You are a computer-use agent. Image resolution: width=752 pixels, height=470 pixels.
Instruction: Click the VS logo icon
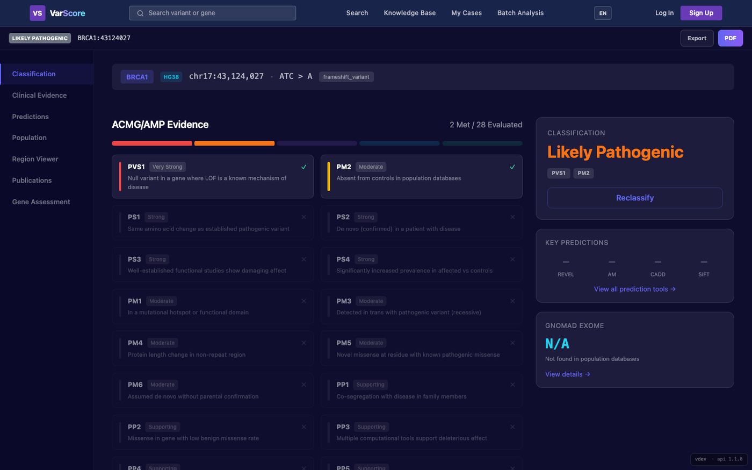coord(38,13)
